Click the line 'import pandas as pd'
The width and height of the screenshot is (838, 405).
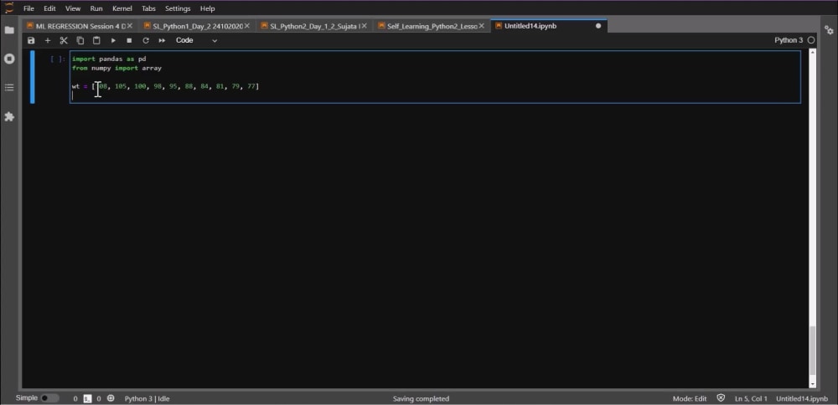click(x=108, y=59)
